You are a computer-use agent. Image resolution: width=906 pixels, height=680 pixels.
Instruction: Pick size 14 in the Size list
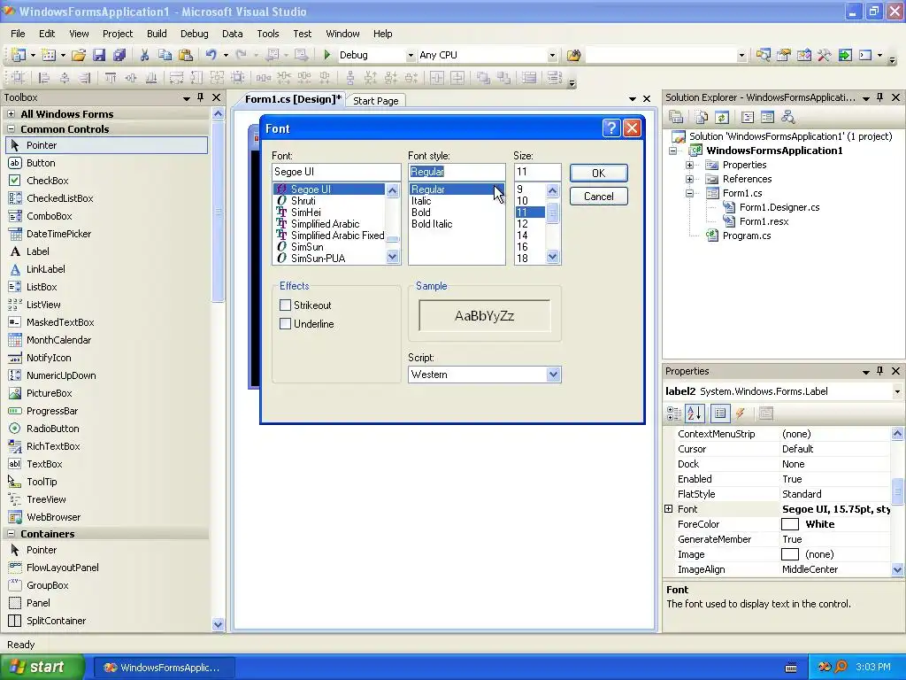click(x=522, y=236)
